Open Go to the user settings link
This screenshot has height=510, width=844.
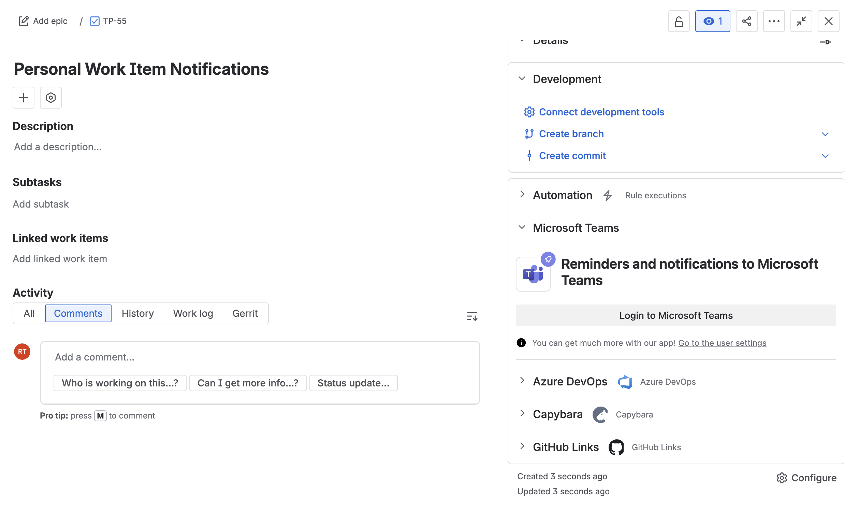tap(722, 343)
